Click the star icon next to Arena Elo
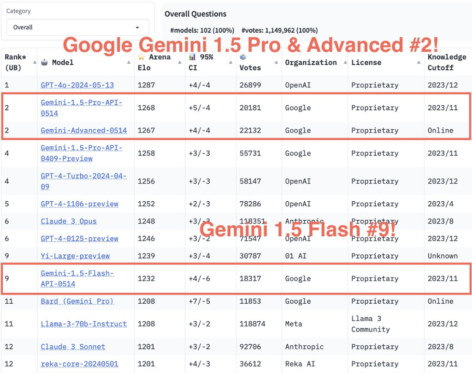 (x=141, y=57)
